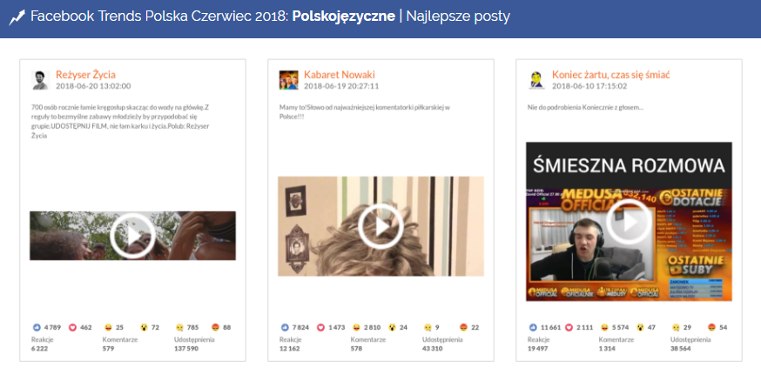Play the Kabaret Nowaki video
This screenshot has width=761, height=374.
381,226
